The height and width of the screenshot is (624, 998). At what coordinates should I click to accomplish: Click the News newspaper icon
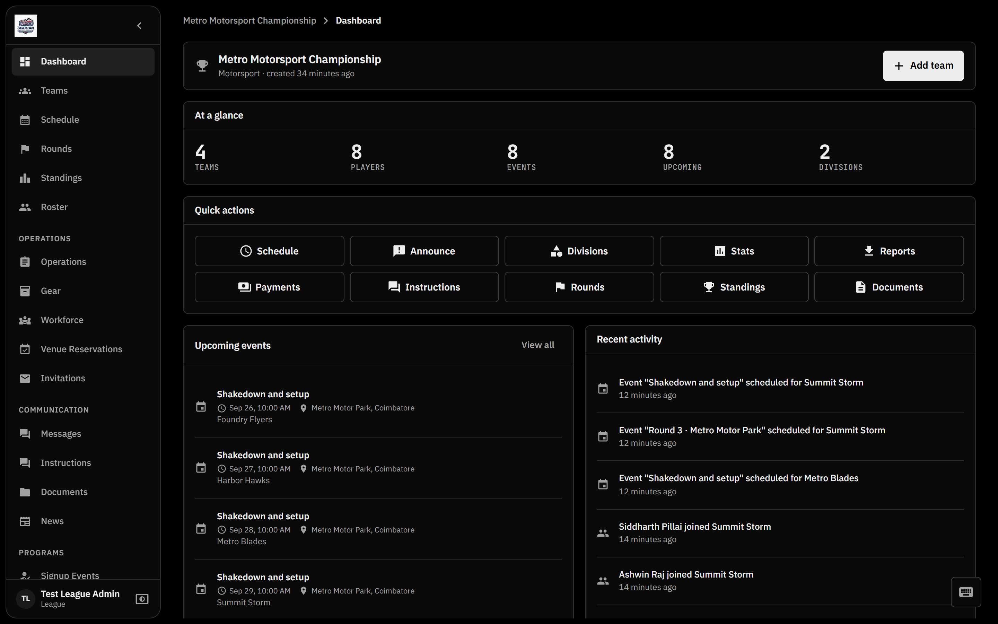tap(25, 521)
